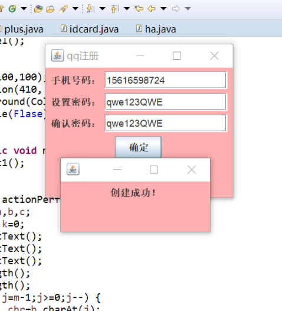This screenshot has width=282, height=311.
Task: Click the Search flashlight icon
Action: coord(63,9)
